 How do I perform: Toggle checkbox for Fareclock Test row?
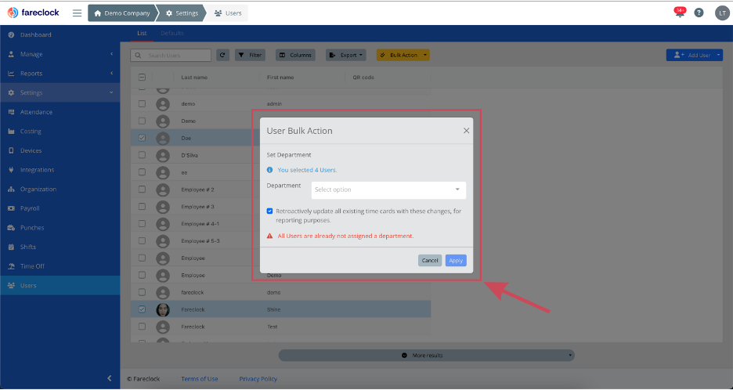click(142, 327)
